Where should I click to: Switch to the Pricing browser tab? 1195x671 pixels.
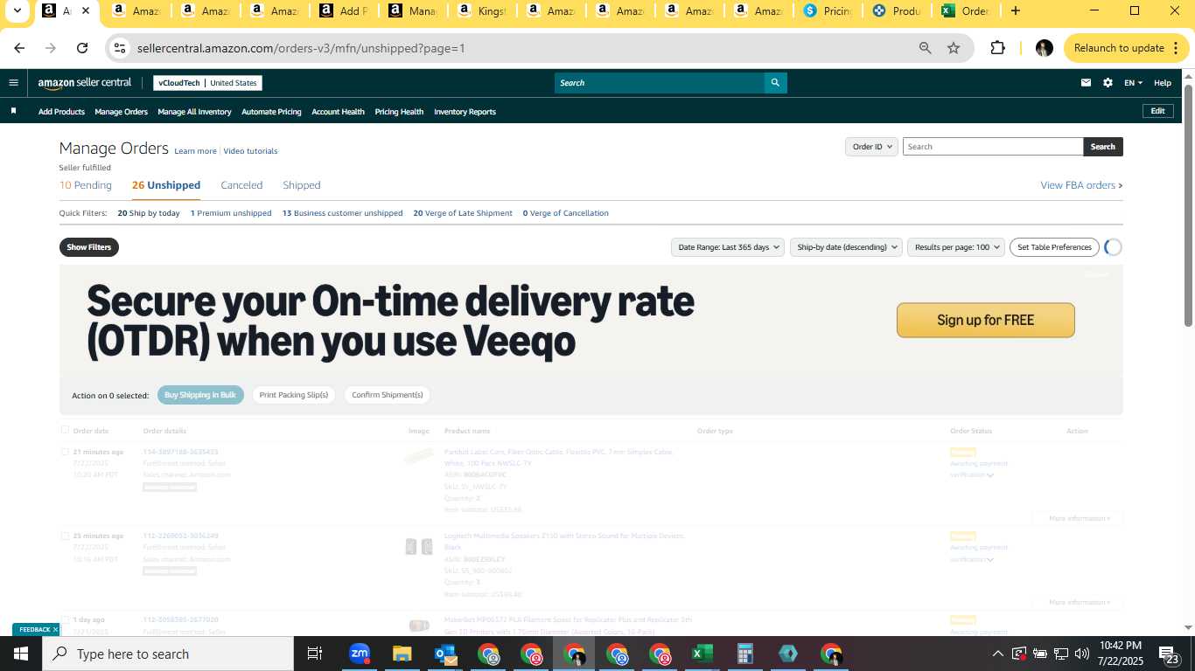827,11
